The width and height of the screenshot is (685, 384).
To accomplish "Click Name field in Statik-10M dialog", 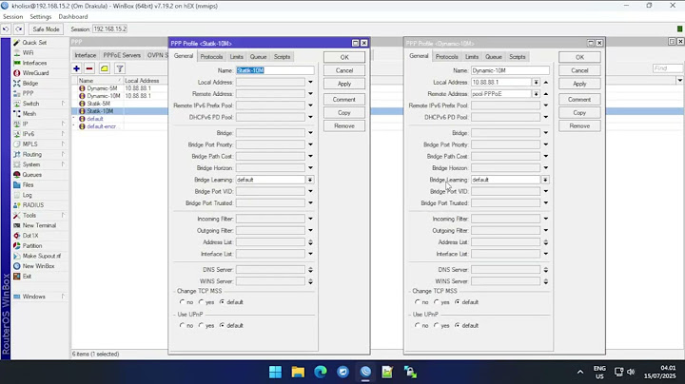I will [x=275, y=70].
